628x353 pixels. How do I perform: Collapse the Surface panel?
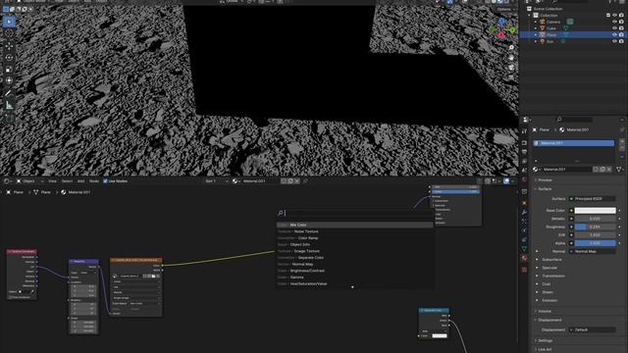[545, 189]
